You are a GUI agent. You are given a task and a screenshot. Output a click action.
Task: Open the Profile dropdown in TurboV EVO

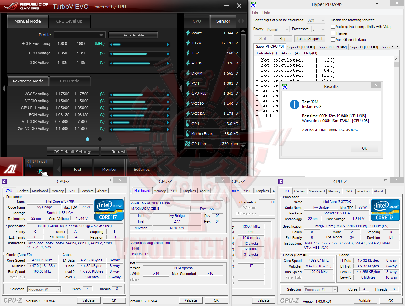coord(79,35)
